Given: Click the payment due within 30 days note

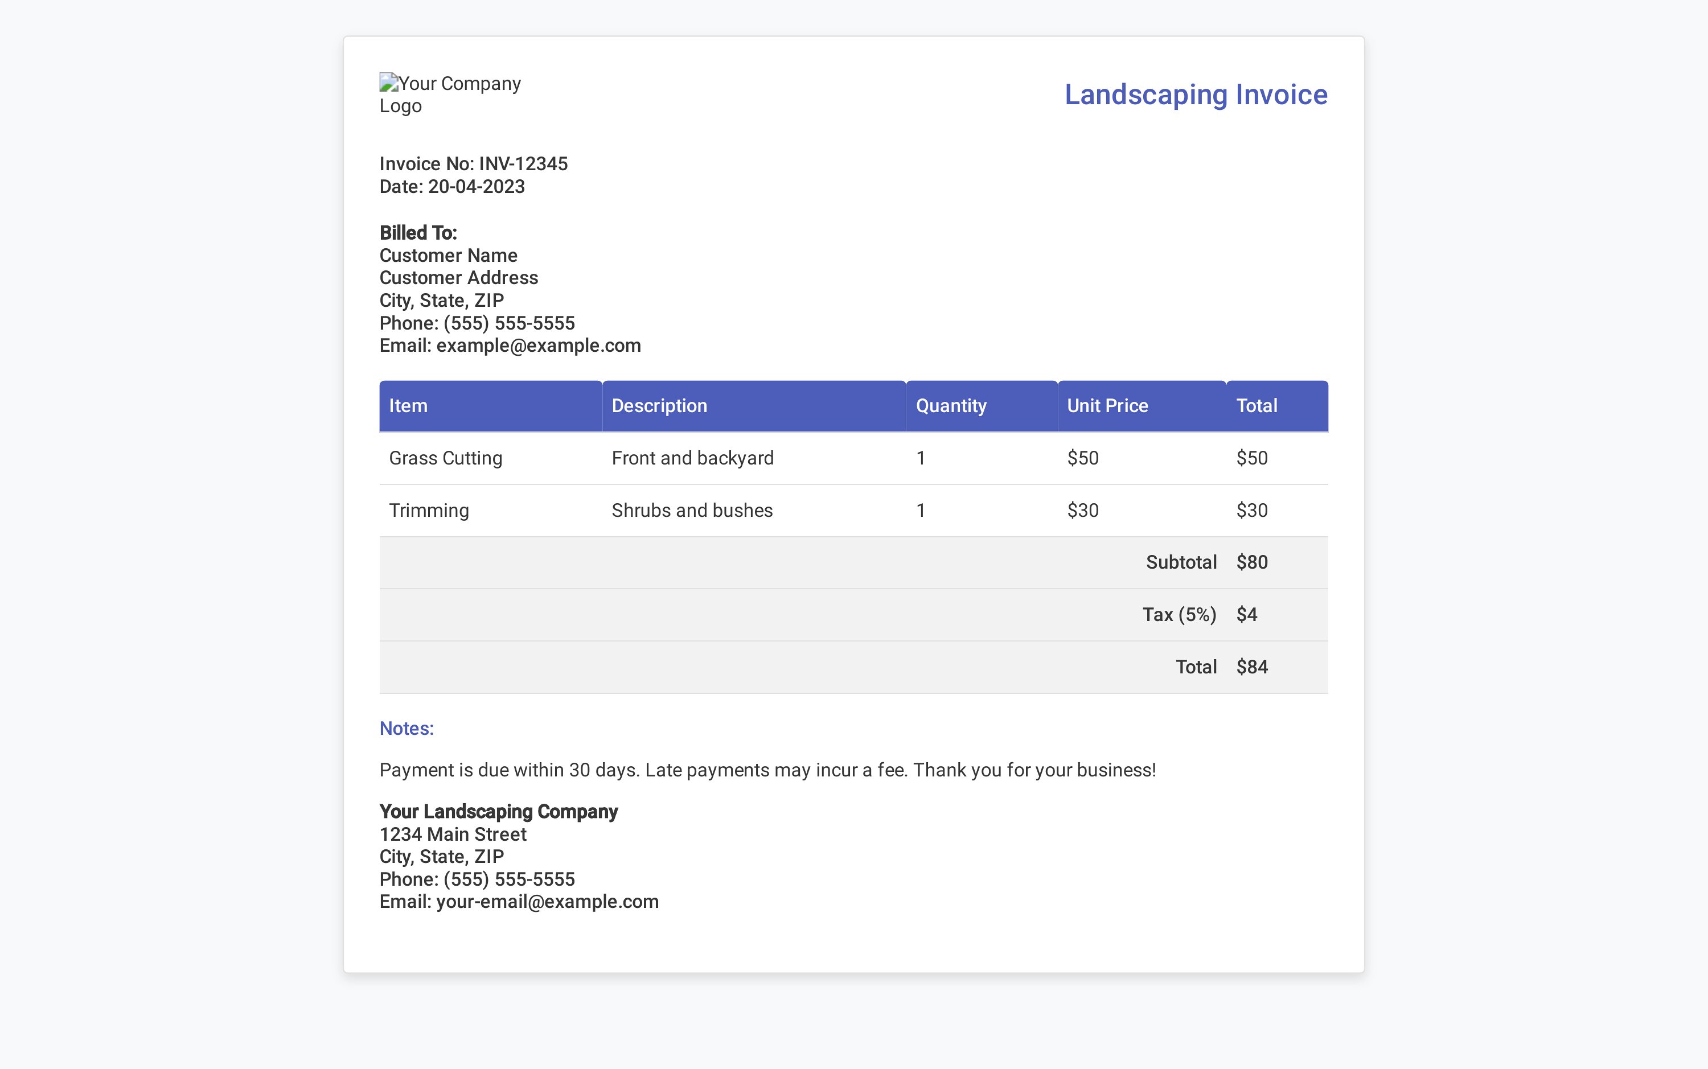Looking at the screenshot, I should (x=768, y=771).
